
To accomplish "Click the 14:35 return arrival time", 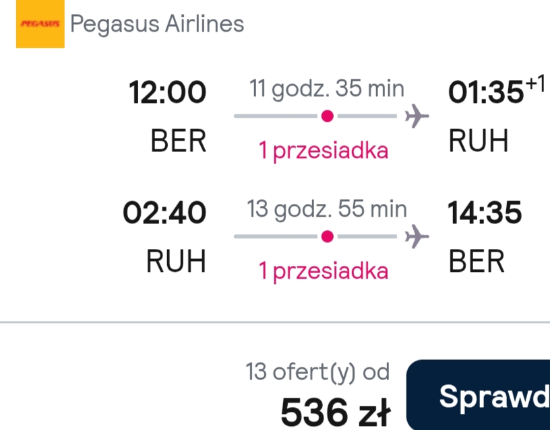I will (485, 213).
